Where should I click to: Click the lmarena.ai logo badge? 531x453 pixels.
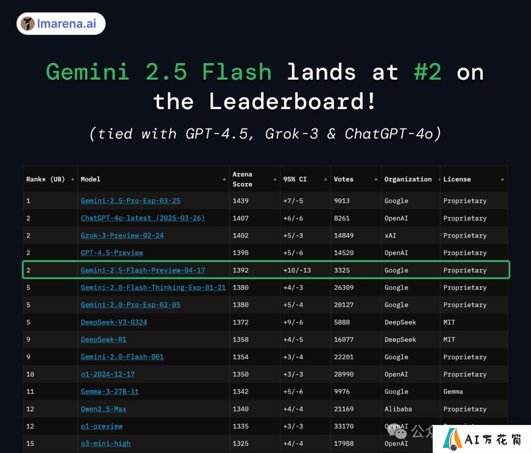tap(61, 24)
